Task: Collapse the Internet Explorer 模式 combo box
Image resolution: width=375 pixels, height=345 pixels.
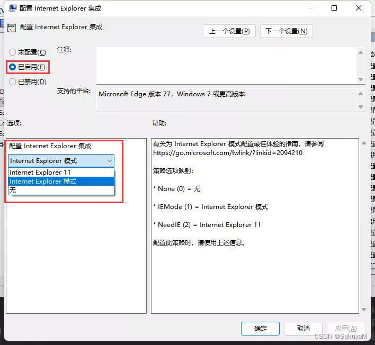Action: pyautogui.click(x=109, y=161)
